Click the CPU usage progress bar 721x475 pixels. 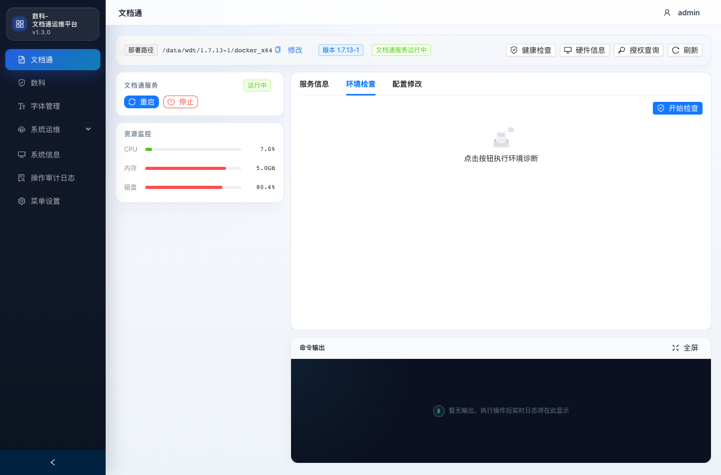click(193, 149)
